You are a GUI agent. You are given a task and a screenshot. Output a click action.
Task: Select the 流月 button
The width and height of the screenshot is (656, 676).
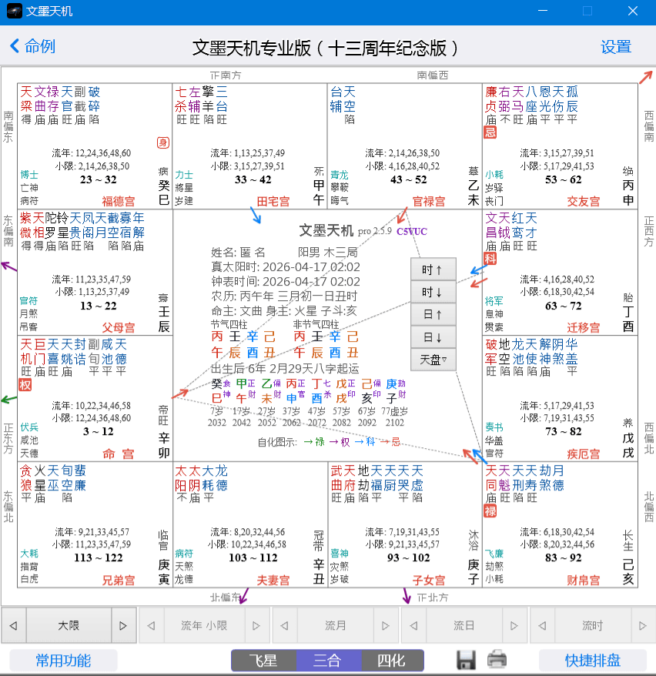click(336, 625)
